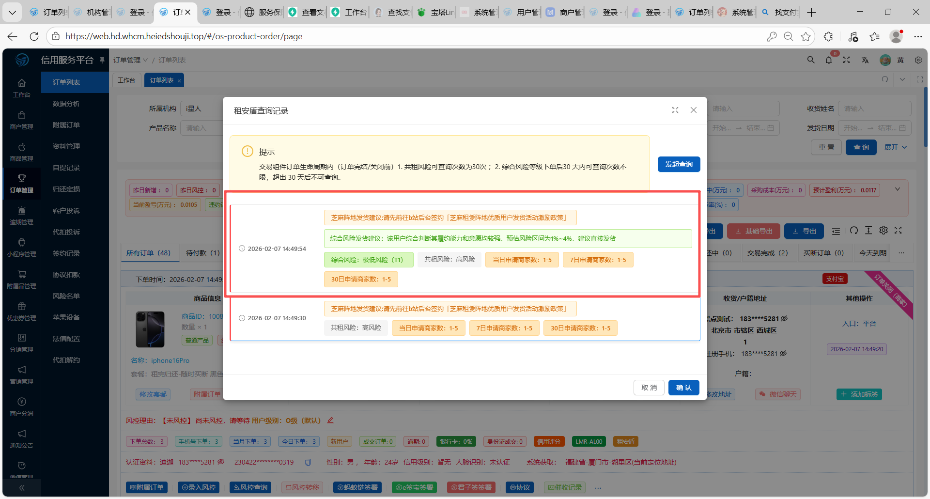Viewport: 930px width, 499px height.
Task: Show the masked 注册手机 number
Action: tap(783, 354)
